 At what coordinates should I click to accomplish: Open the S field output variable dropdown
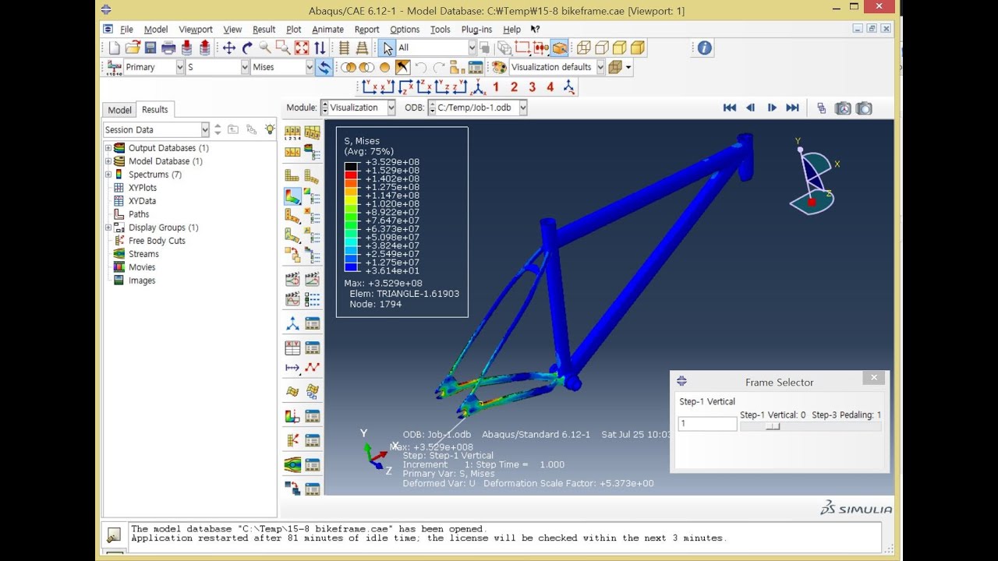pos(244,67)
